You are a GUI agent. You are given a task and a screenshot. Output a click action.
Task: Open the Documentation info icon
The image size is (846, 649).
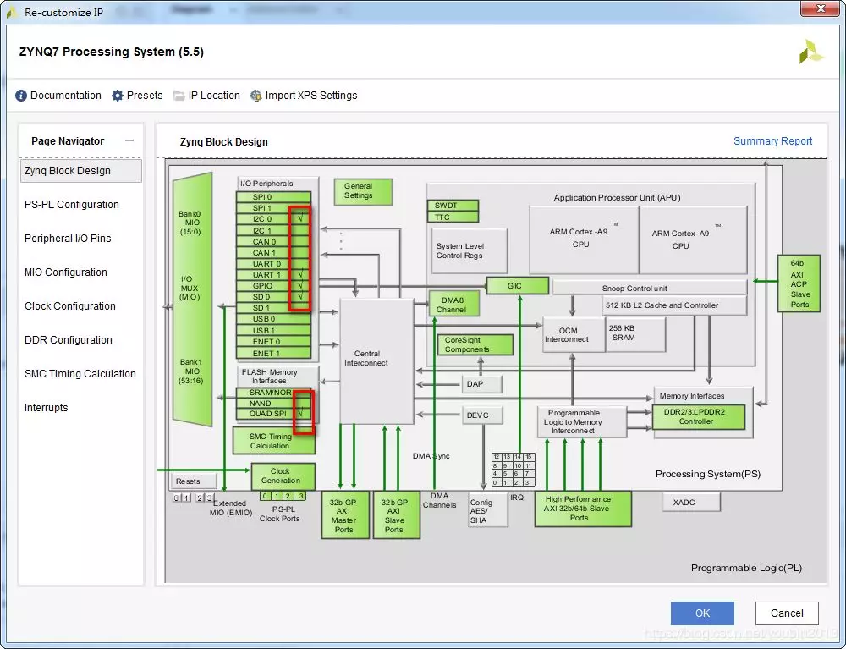coord(21,96)
